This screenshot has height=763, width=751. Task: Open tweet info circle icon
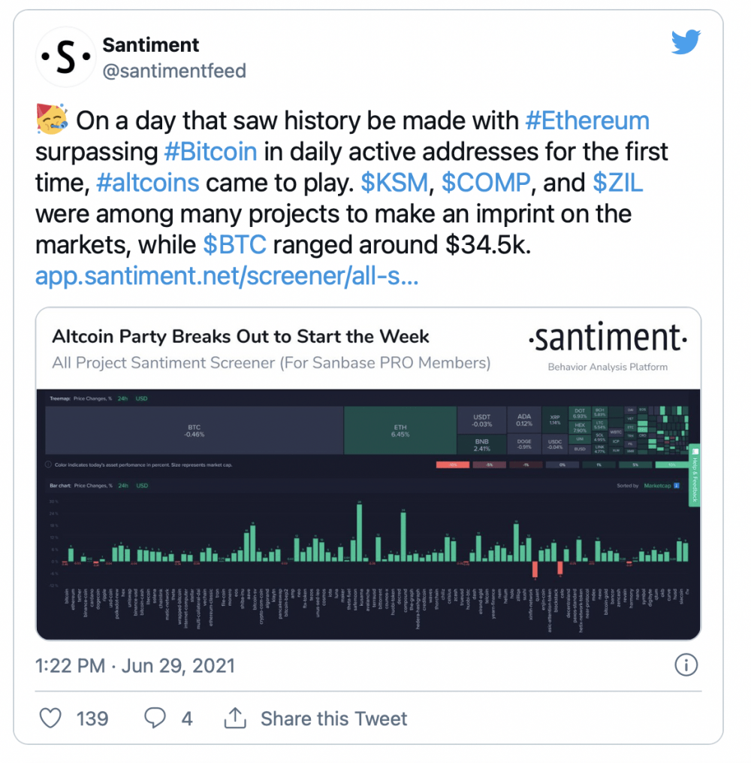pos(686,665)
